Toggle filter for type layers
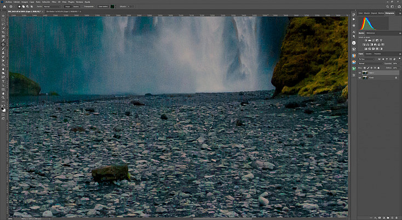Viewport: 402px width, 220px height. (387, 59)
